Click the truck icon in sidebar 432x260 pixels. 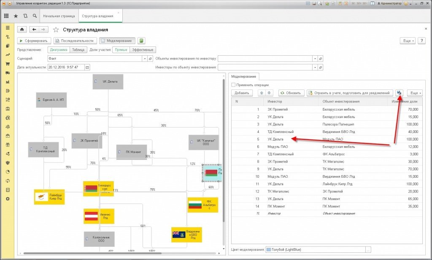click(8, 73)
